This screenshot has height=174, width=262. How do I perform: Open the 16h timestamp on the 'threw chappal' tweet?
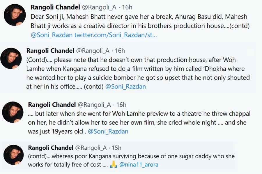point(121,105)
